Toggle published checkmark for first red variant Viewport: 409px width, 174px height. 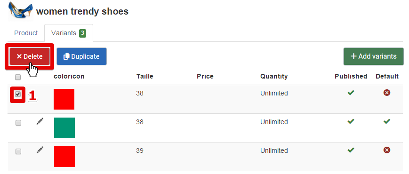(351, 93)
